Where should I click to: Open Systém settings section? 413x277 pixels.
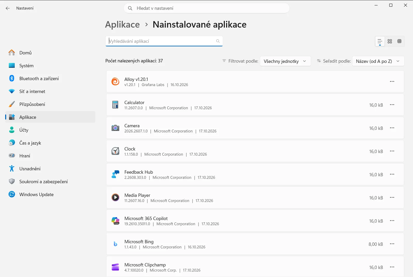[50, 66]
